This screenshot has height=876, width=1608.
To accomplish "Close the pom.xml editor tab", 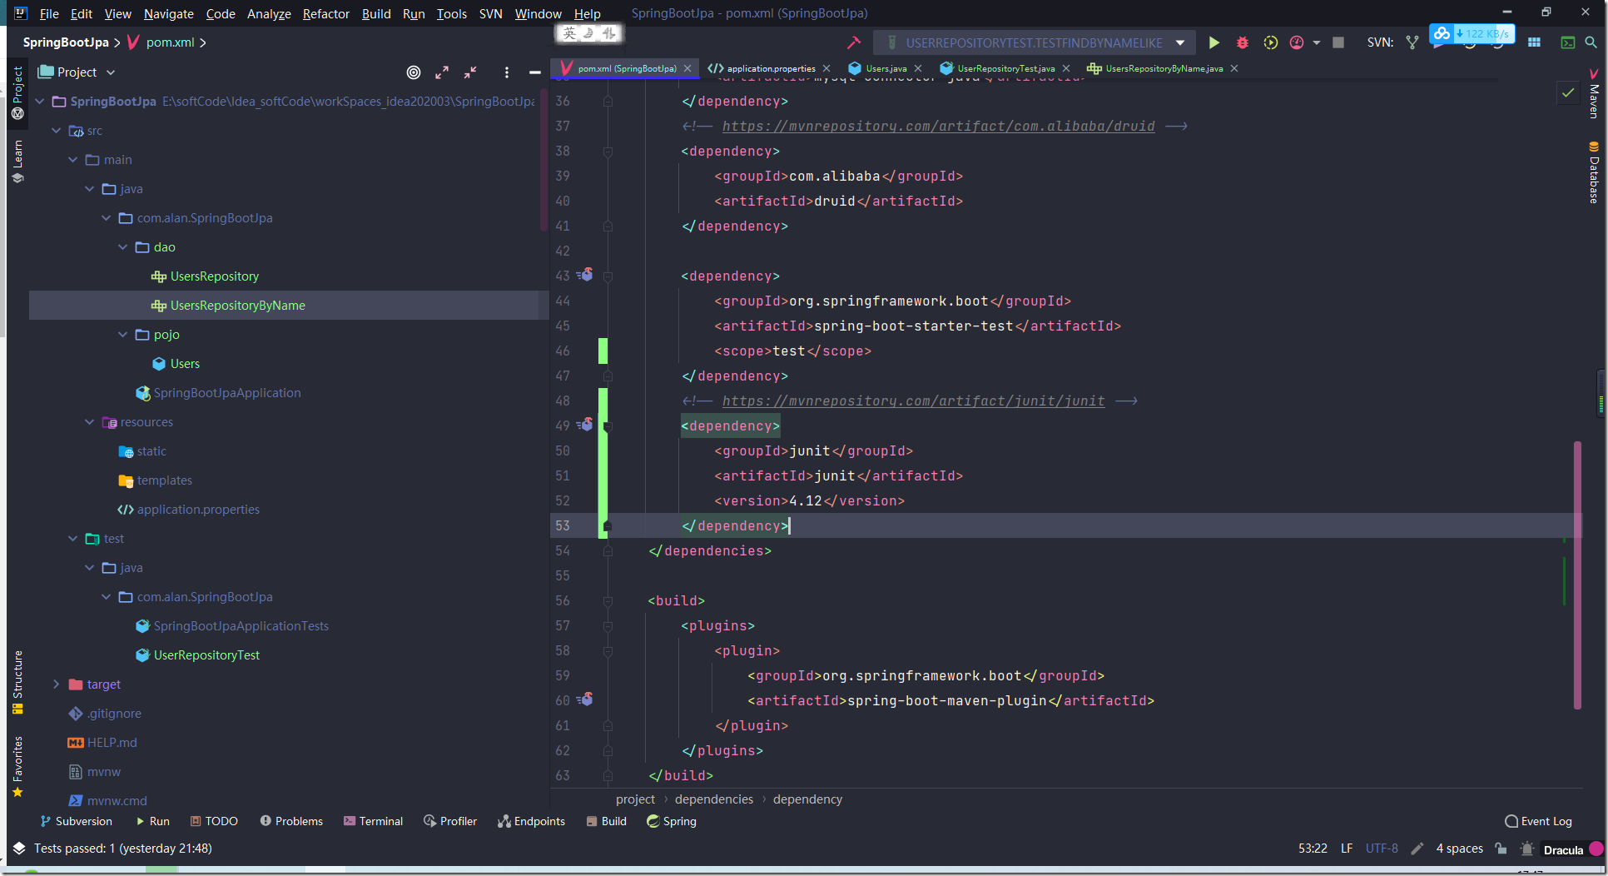I will pyautogui.click(x=687, y=68).
